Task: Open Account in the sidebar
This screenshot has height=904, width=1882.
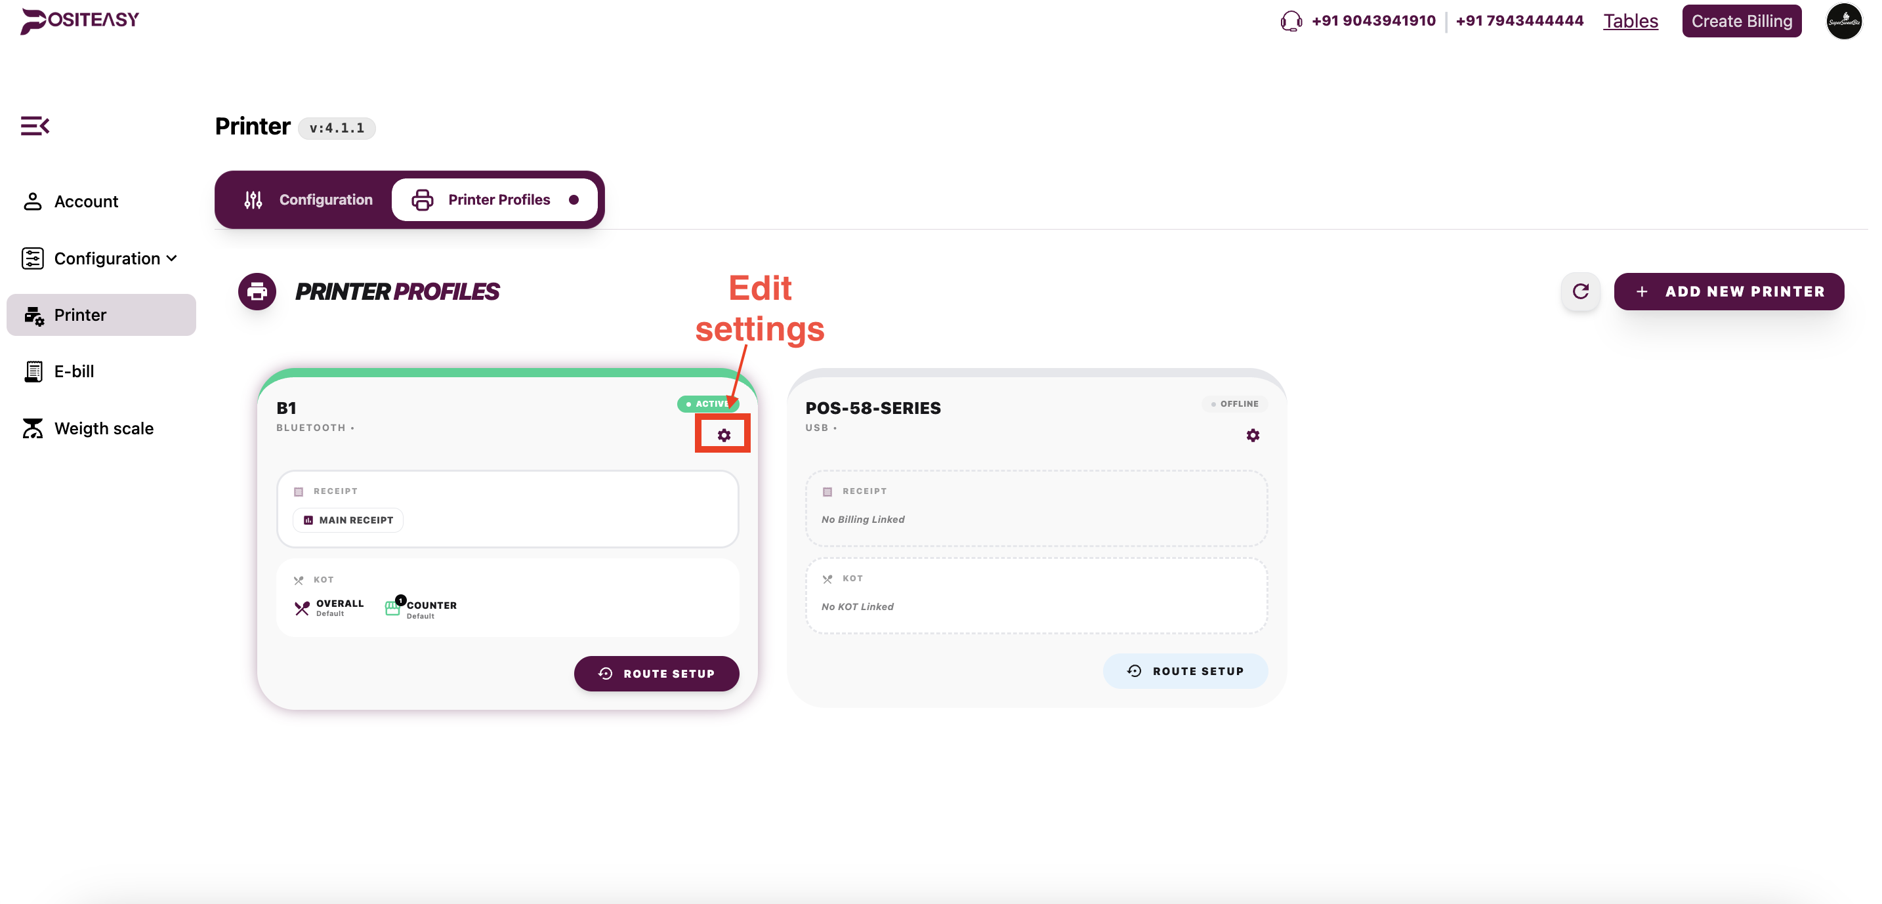Action: coord(85,201)
